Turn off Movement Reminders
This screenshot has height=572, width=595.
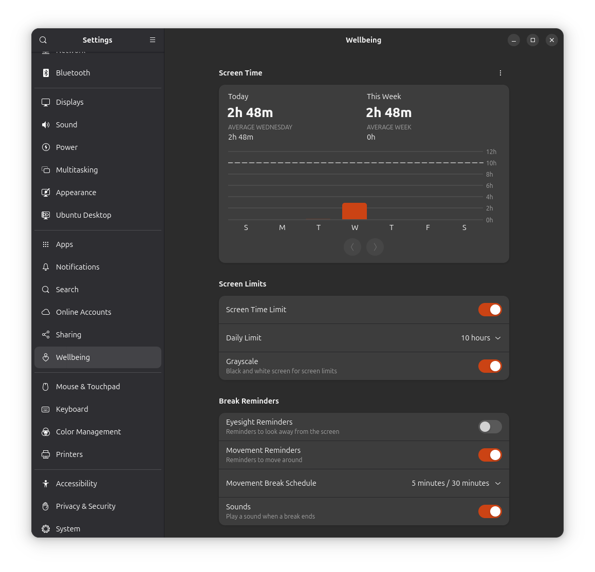(490, 455)
